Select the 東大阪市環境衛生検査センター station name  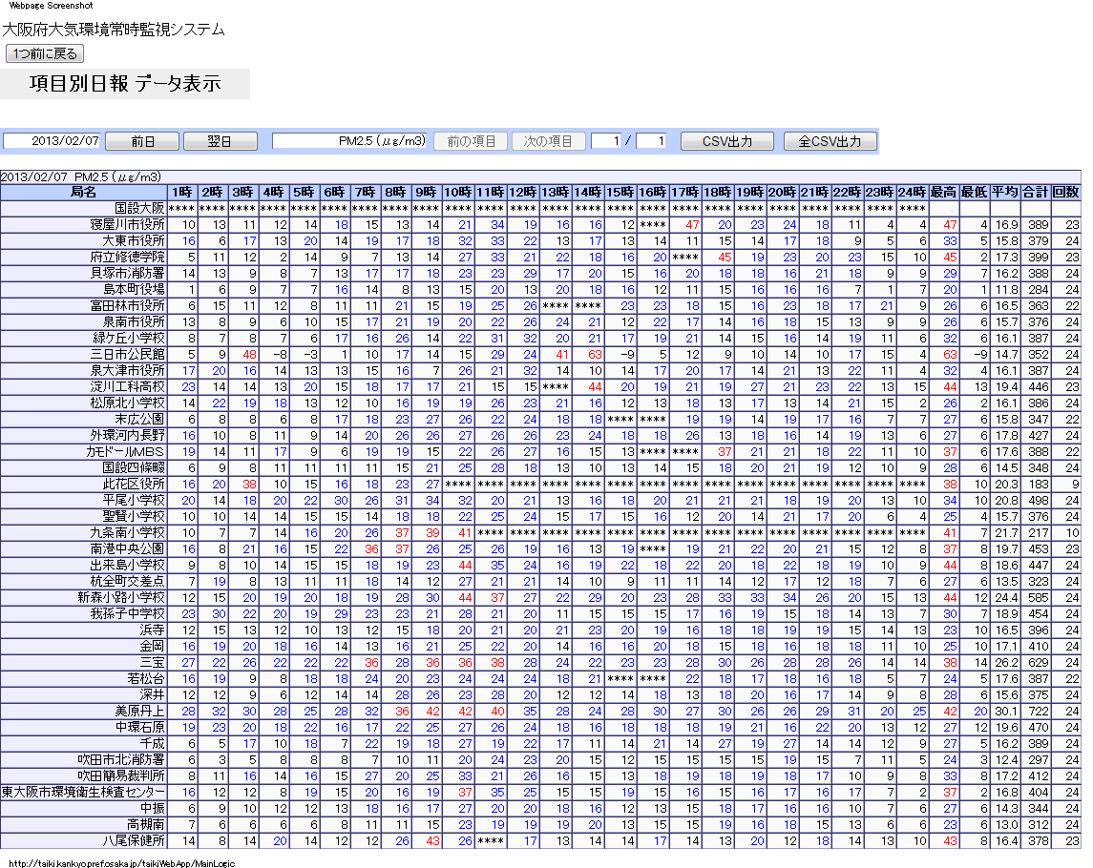tap(84, 793)
